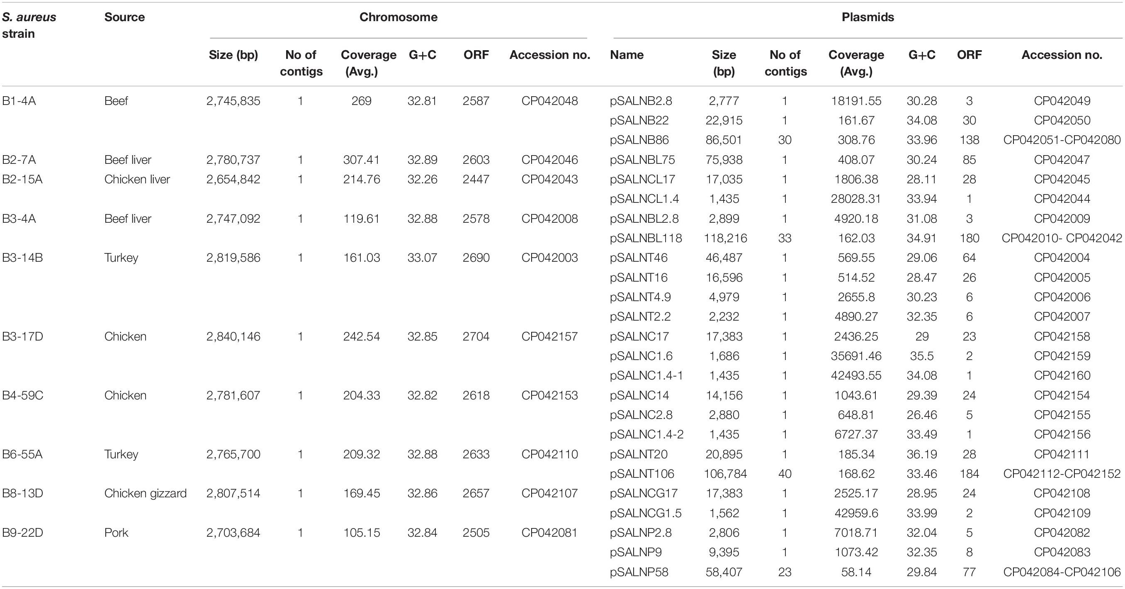The width and height of the screenshot is (1125, 589).
Task: Click the B1-4A strain cell
Action: tap(19, 101)
